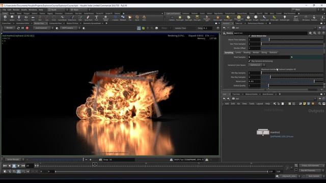Open the Limits parameter tab
The image size is (326, 183).
(238, 52)
